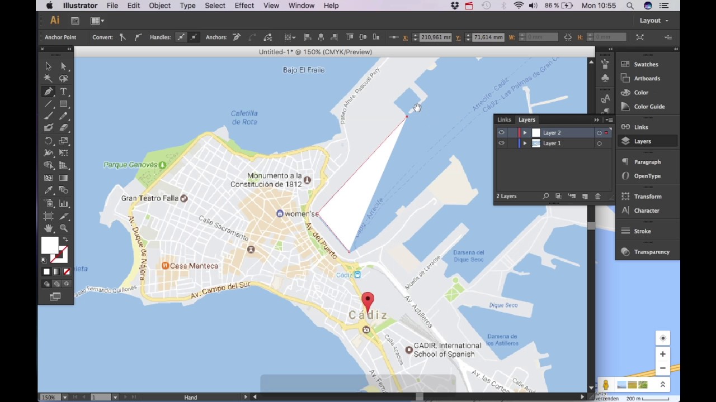
Task: Choose the Magic Wand tool
Action: point(49,79)
